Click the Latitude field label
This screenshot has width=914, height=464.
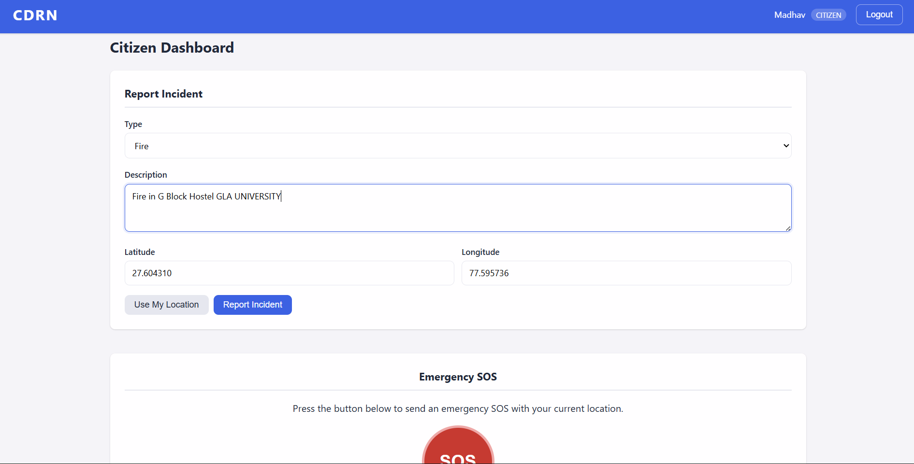[x=140, y=252]
